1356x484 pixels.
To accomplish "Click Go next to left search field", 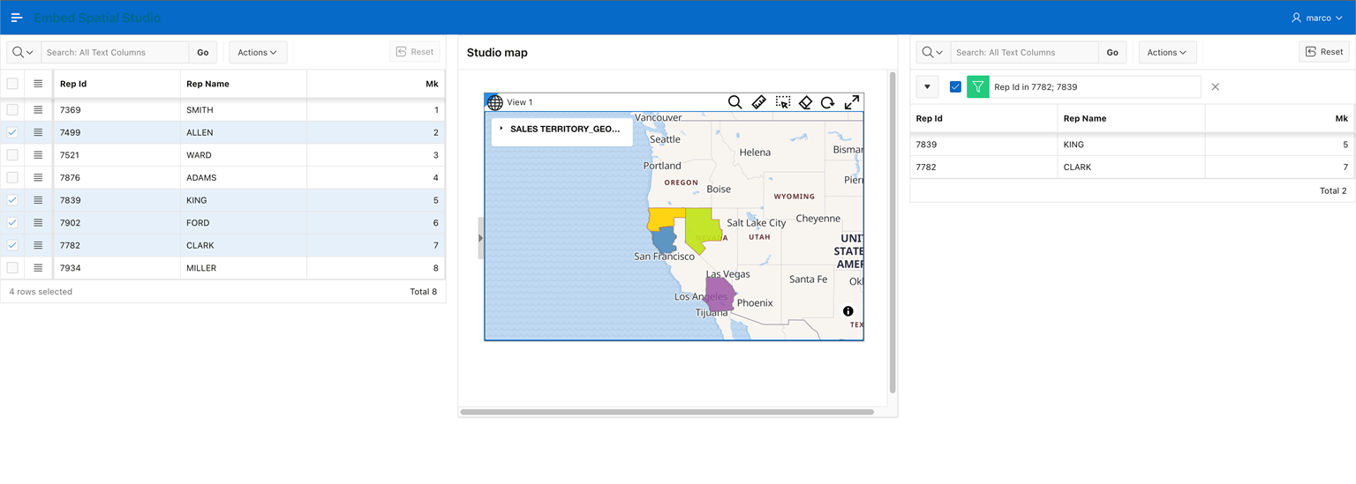I will 203,52.
